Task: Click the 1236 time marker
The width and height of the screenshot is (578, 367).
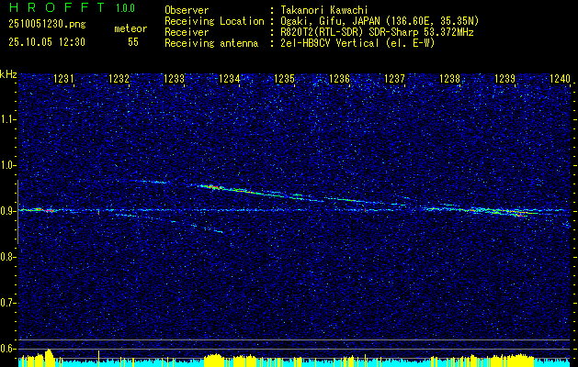Action: [x=339, y=78]
